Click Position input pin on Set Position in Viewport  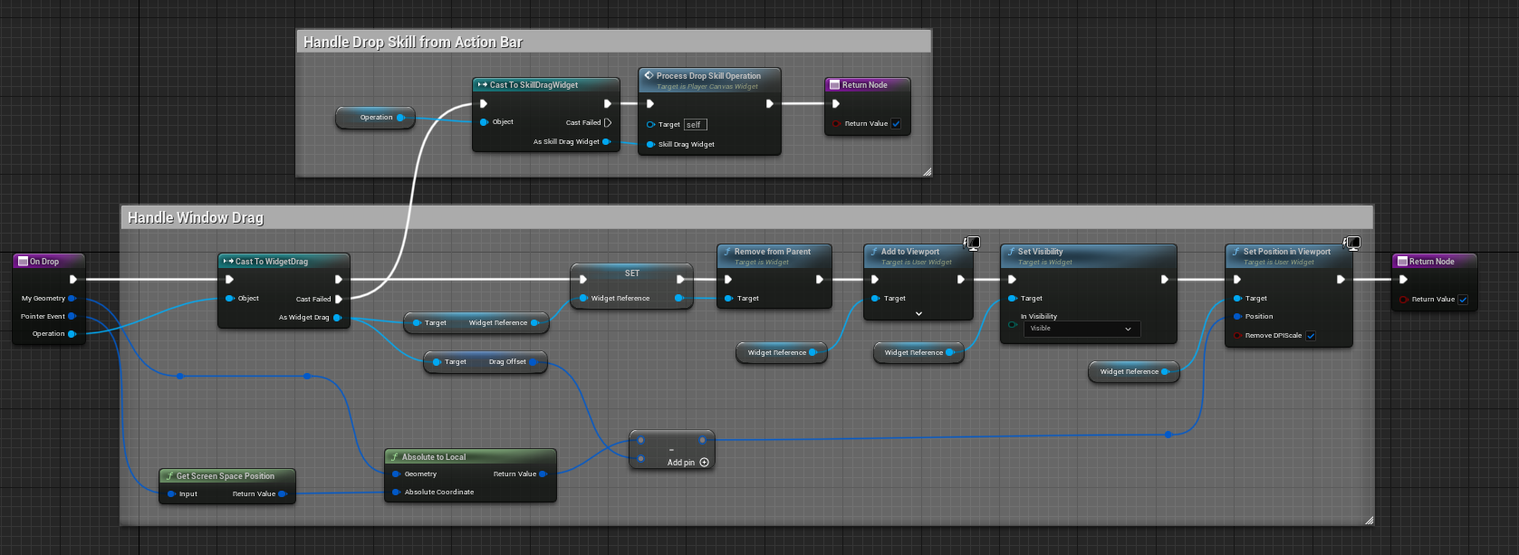click(x=1237, y=316)
